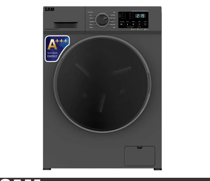
Task: Click the Start/Pause button on the control panel
Action: [x=121, y=24]
